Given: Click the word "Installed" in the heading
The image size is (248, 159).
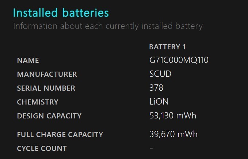Looking at the screenshot, I should 33,12.
